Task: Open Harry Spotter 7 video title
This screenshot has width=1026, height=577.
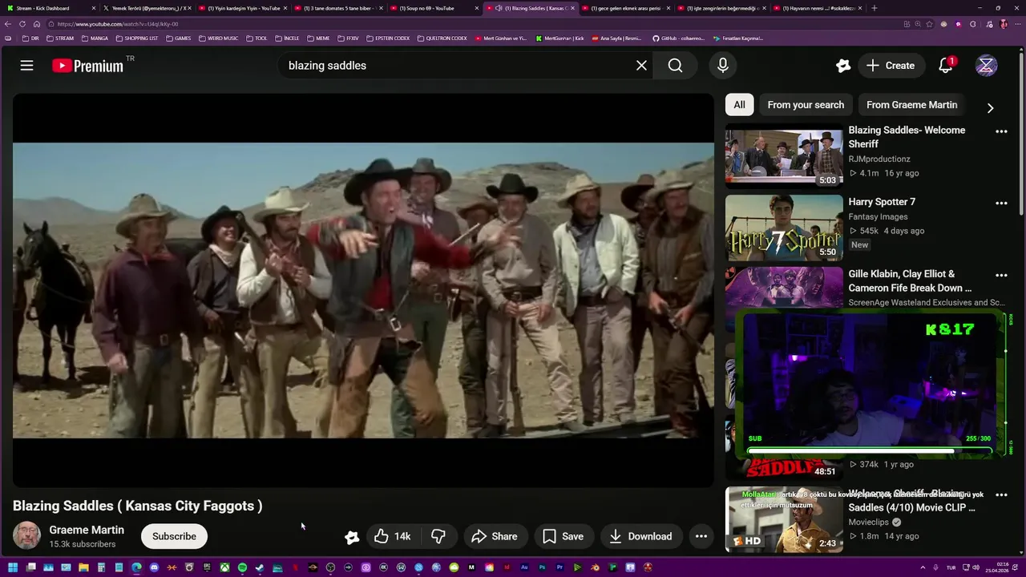Action: point(882,202)
